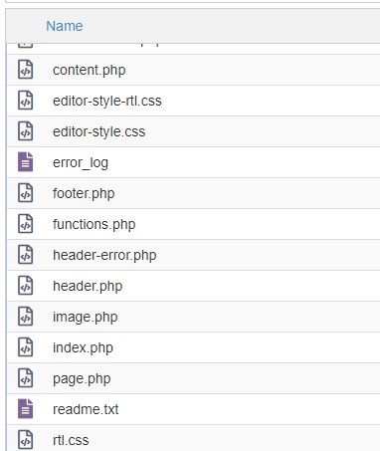Select the readme.txt file name
Screen dimensions: 380x451
(86, 409)
